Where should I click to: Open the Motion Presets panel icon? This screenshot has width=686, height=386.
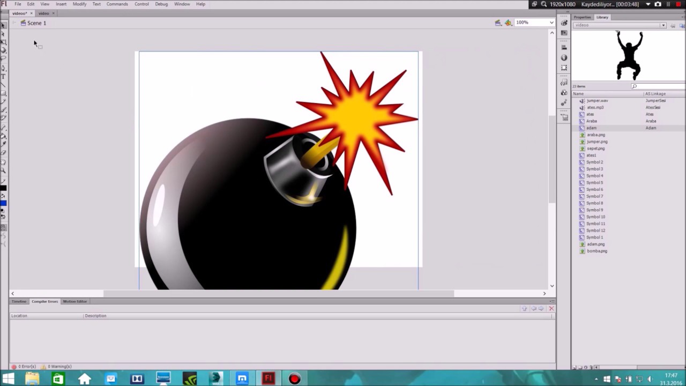point(564,102)
